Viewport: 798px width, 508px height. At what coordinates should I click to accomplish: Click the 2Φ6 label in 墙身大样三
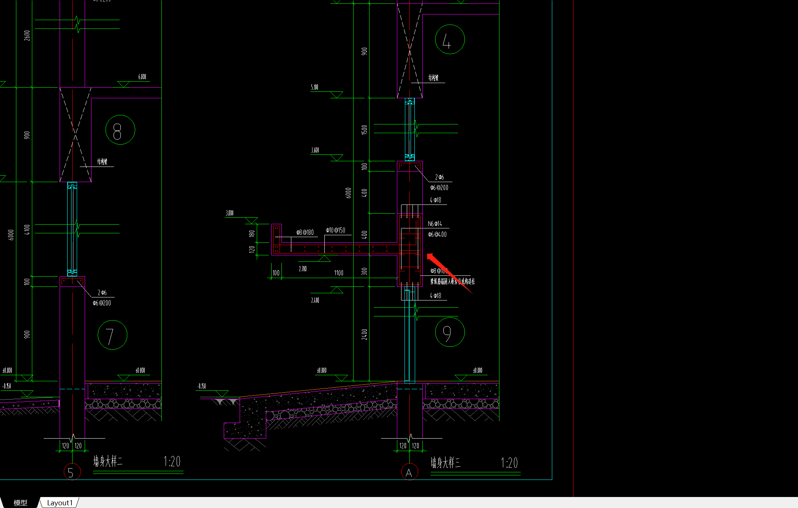tap(439, 177)
